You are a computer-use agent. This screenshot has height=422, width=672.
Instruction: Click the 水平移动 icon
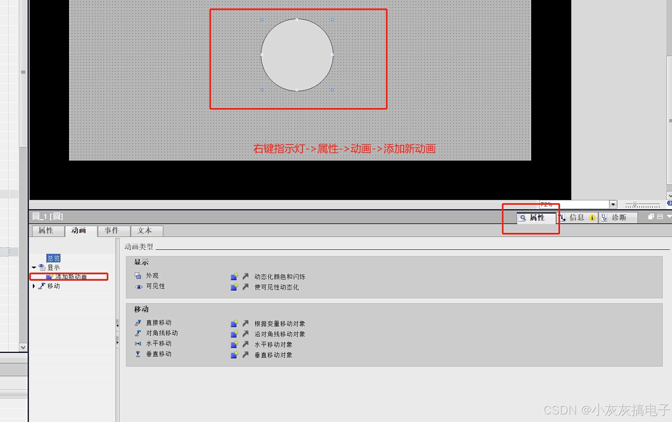[138, 344]
